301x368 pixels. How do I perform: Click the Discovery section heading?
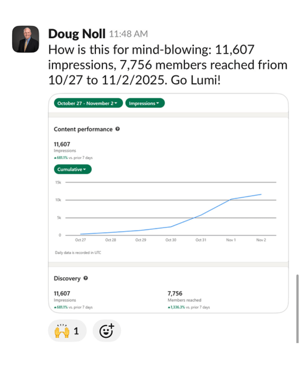[67, 278]
